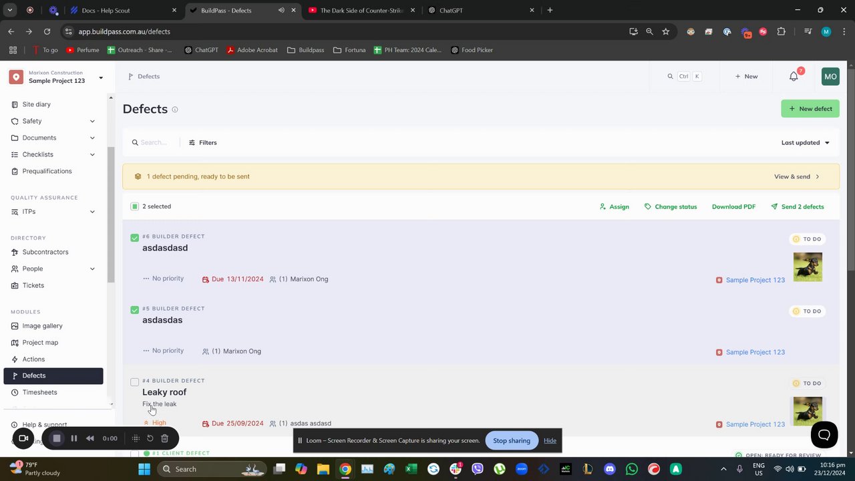The image size is (855, 481).
Task: Uncheck defect #5 asdasdas checkbox
Action: [135, 310]
